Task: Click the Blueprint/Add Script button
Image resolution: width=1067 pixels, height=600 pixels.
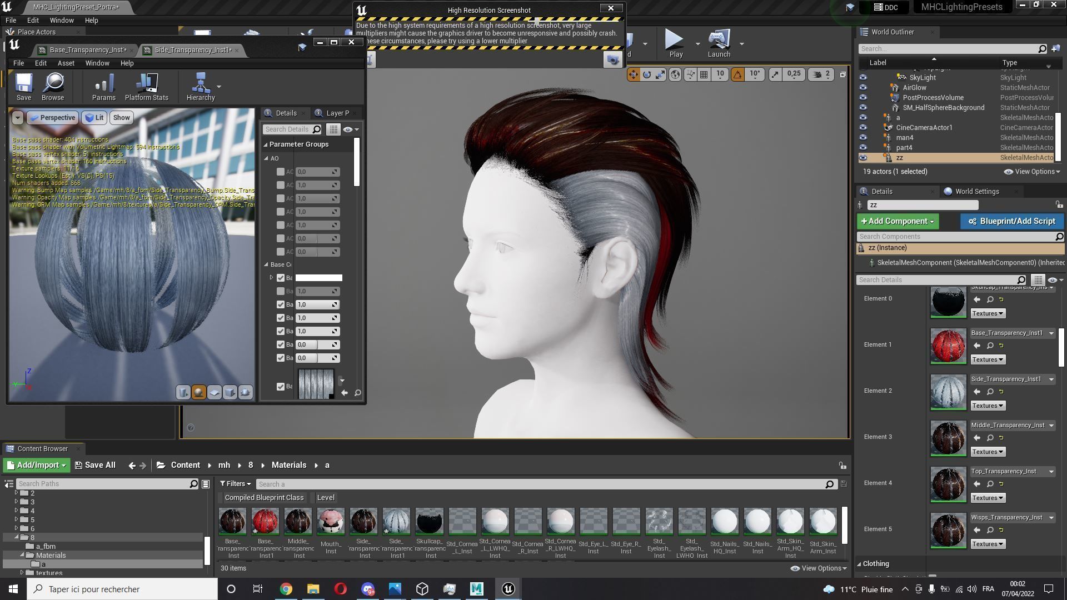Action: [x=1011, y=221]
